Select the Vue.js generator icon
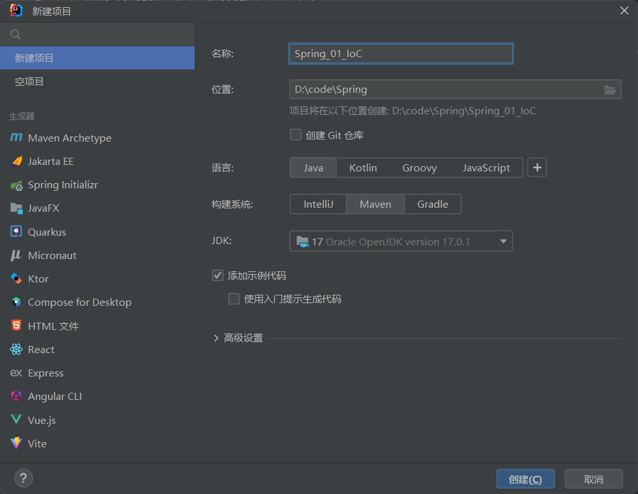The height and width of the screenshot is (494, 638). [16, 420]
